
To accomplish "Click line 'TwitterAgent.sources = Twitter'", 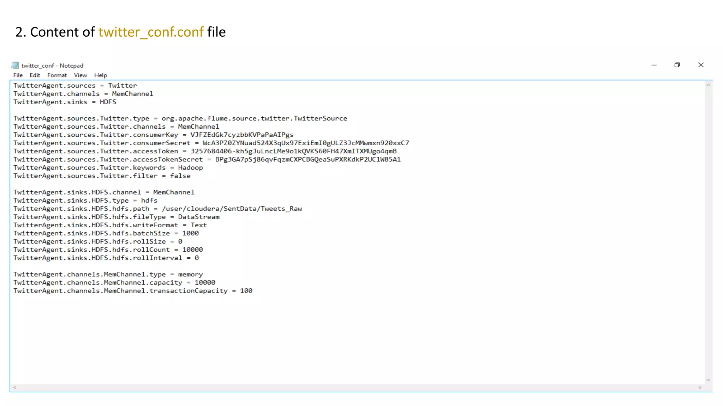I will (x=75, y=86).
